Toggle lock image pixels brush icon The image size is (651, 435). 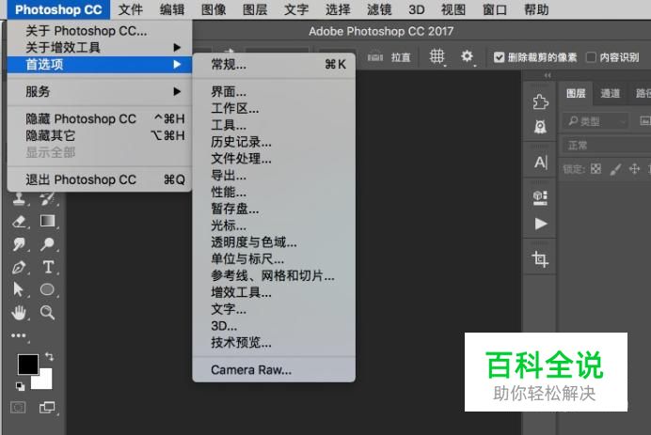click(615, 169)
